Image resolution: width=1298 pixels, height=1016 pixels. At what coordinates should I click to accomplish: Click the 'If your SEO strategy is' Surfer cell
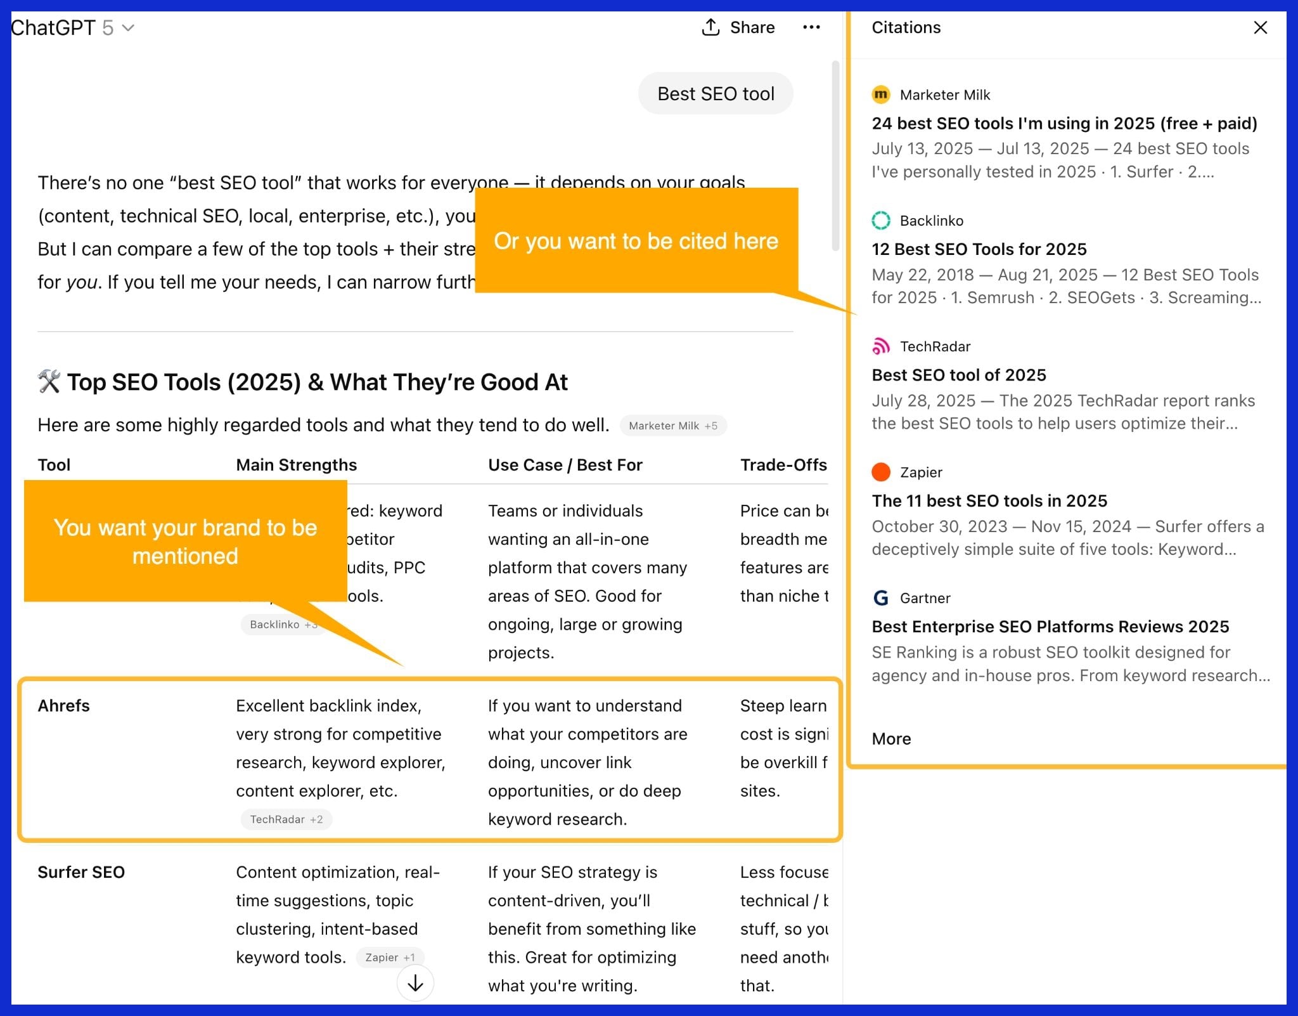[x=592, y=928]
